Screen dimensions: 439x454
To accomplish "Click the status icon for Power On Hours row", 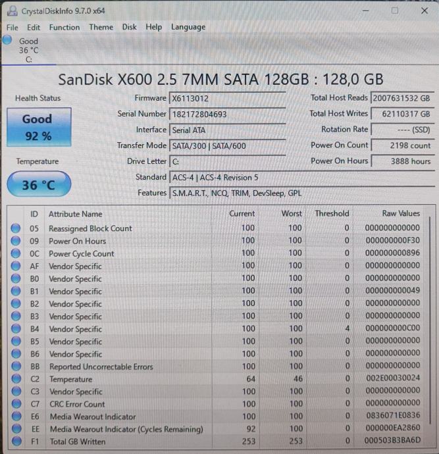I will pyautogui.click(x=16, y=241).
